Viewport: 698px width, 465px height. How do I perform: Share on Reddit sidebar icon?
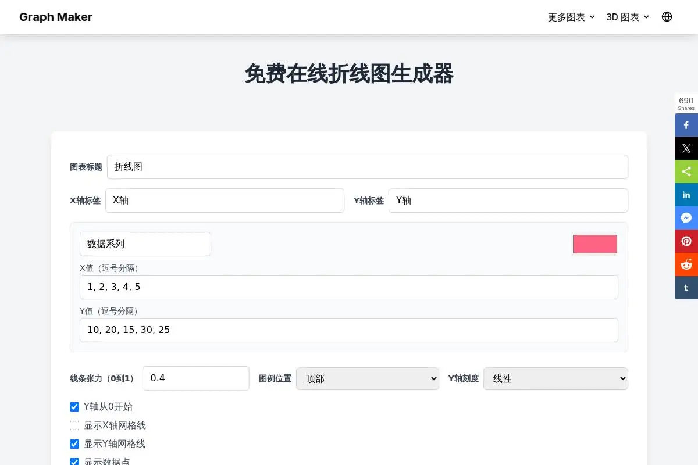pos(686,264)
